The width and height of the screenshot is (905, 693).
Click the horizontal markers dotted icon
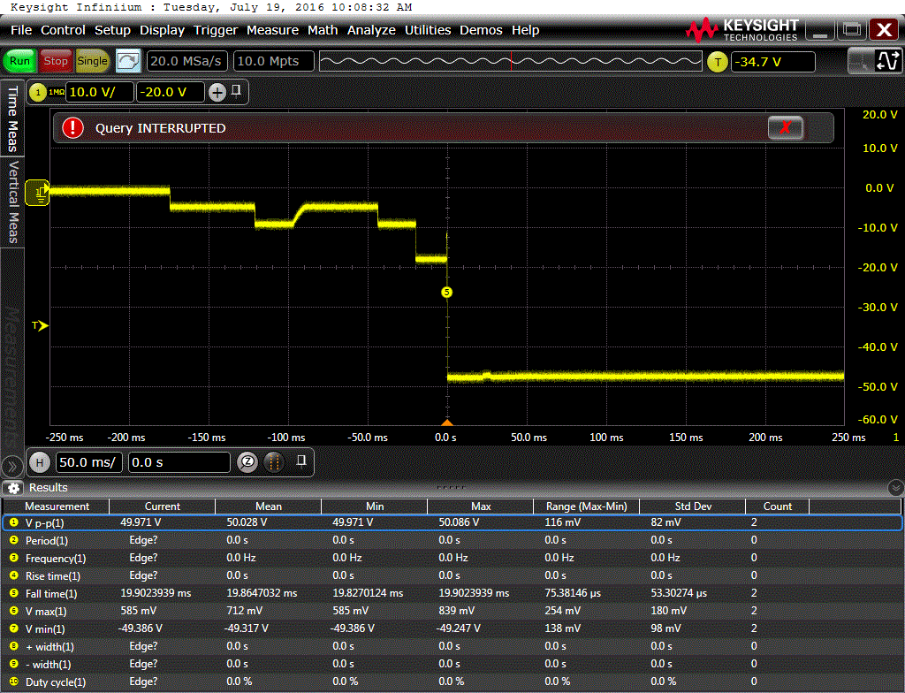[x=274, y=462]
